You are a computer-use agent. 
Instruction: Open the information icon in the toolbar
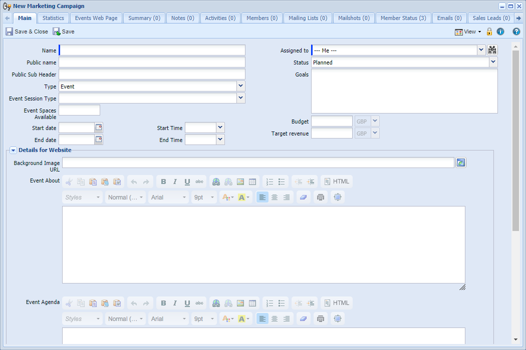tap(500, 31)
